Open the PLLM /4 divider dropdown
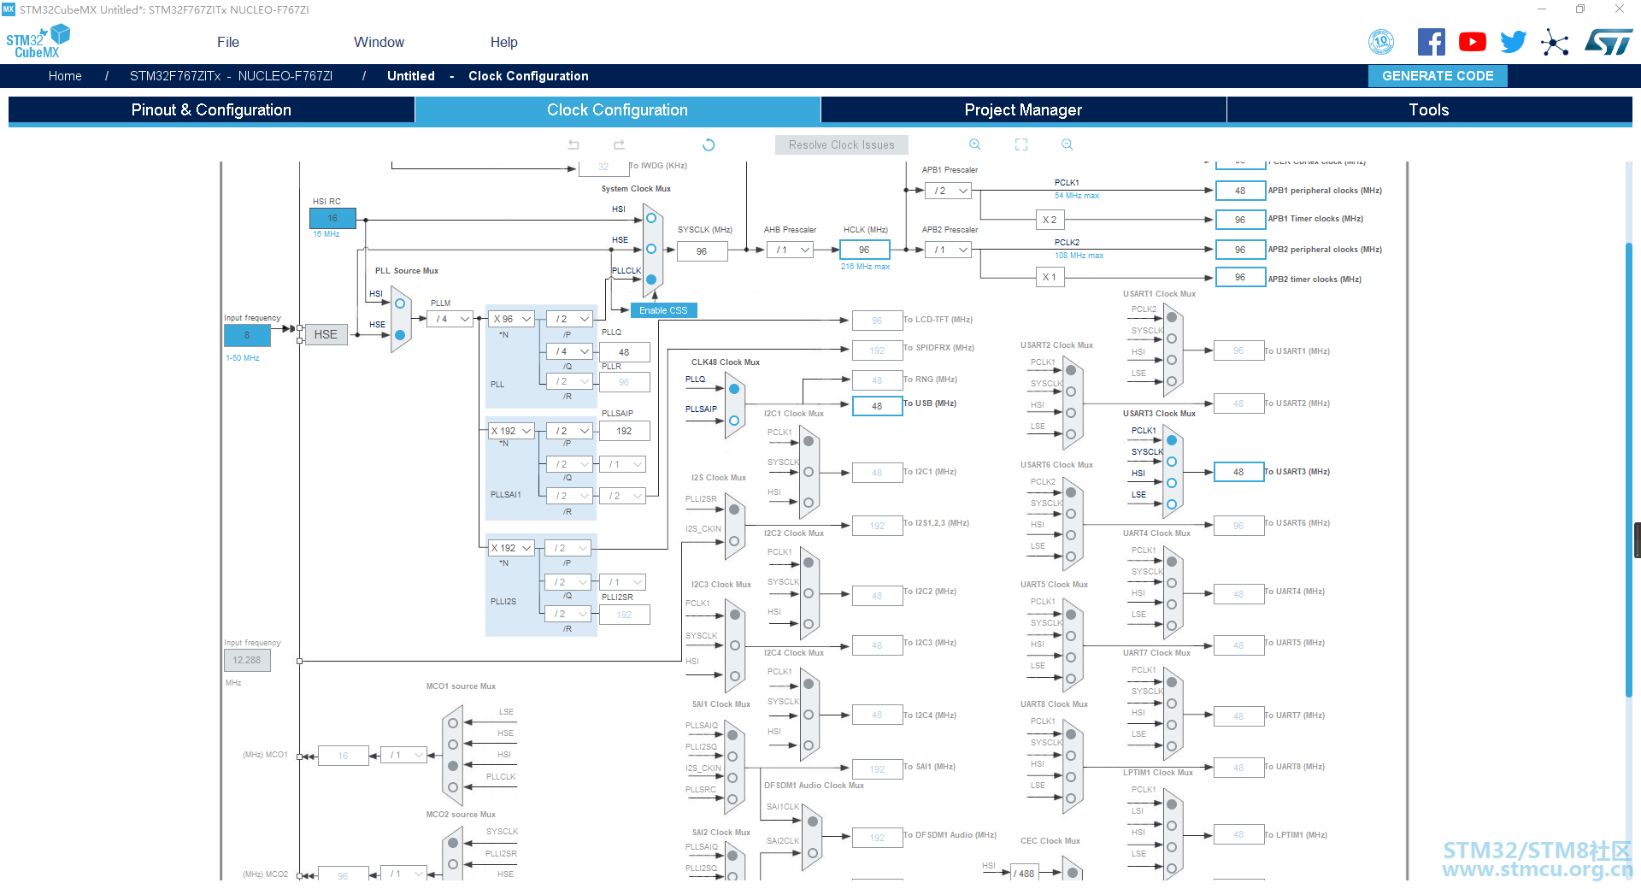The height and width of the screenshot is (889, 1641). [451, 319]
